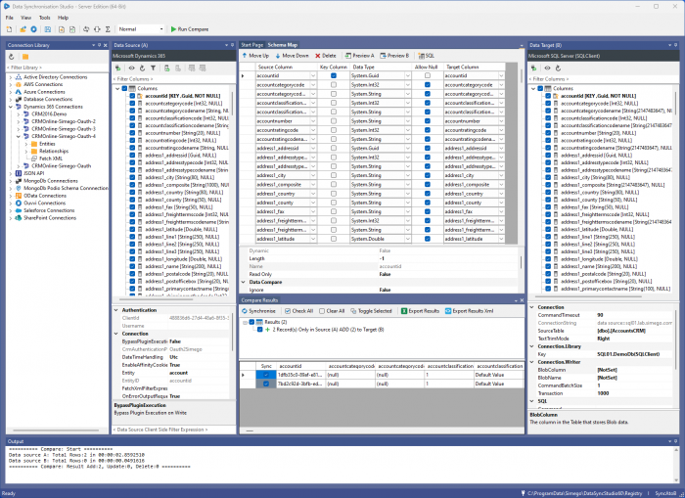Refresh the Connection Library

12,57
